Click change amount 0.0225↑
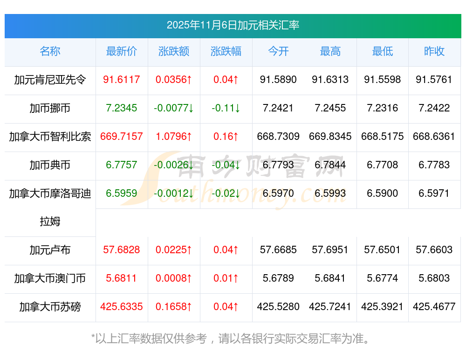This screenshot has width=466, height=353. pyautogui.click(x=173, y=250)
